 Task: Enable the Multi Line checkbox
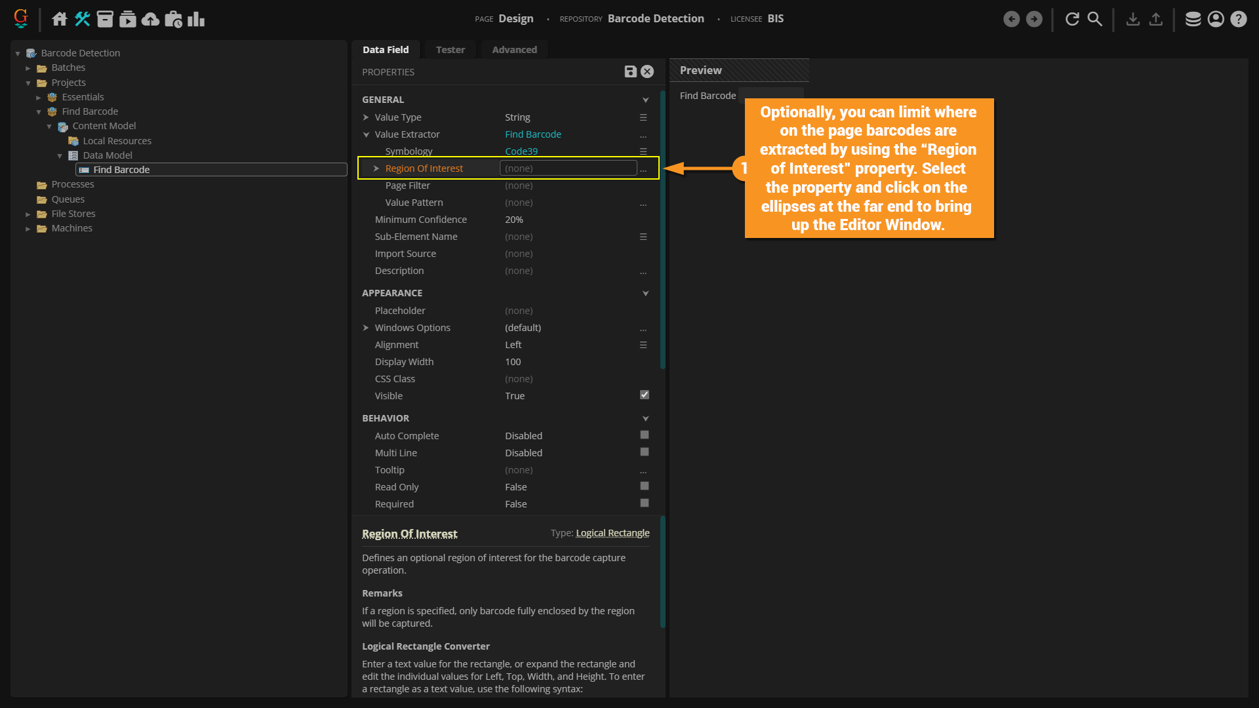click(645, 452)
